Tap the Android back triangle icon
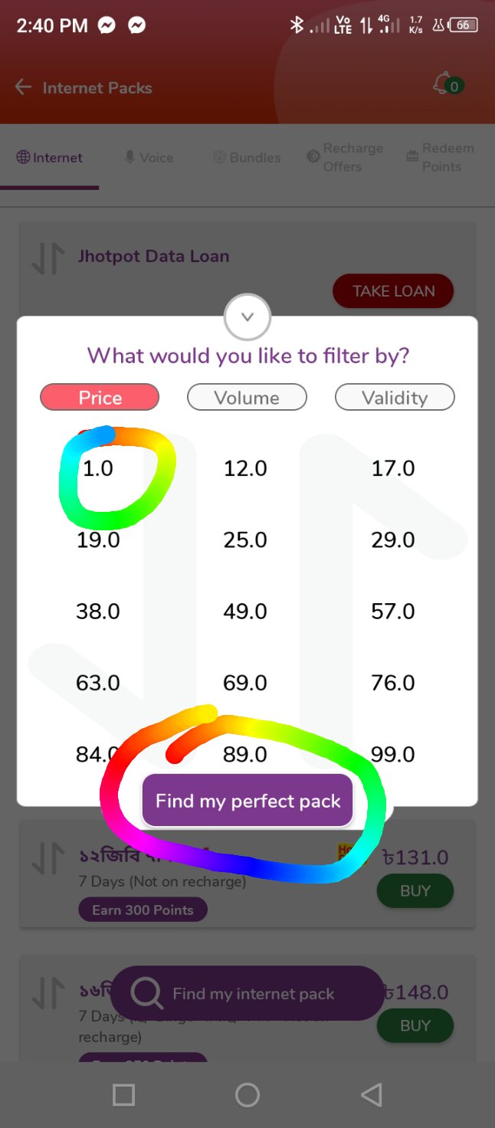Image resolution: width=495 pixels, height=1128 pixels. click(x=372, y=1094)
